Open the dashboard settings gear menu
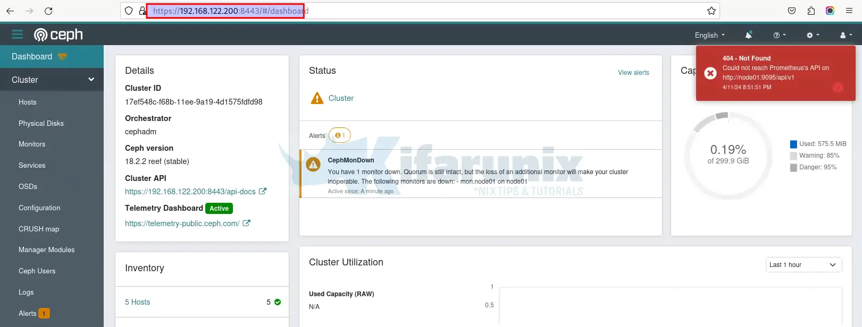 tap(813, 35)
